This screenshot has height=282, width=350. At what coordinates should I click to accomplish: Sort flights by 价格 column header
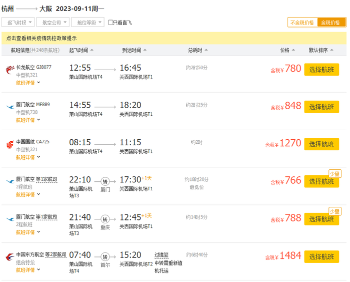click(x=287, y=50)
